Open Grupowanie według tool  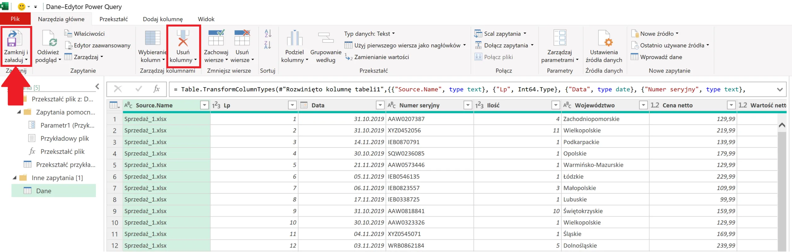coord(325,39)
